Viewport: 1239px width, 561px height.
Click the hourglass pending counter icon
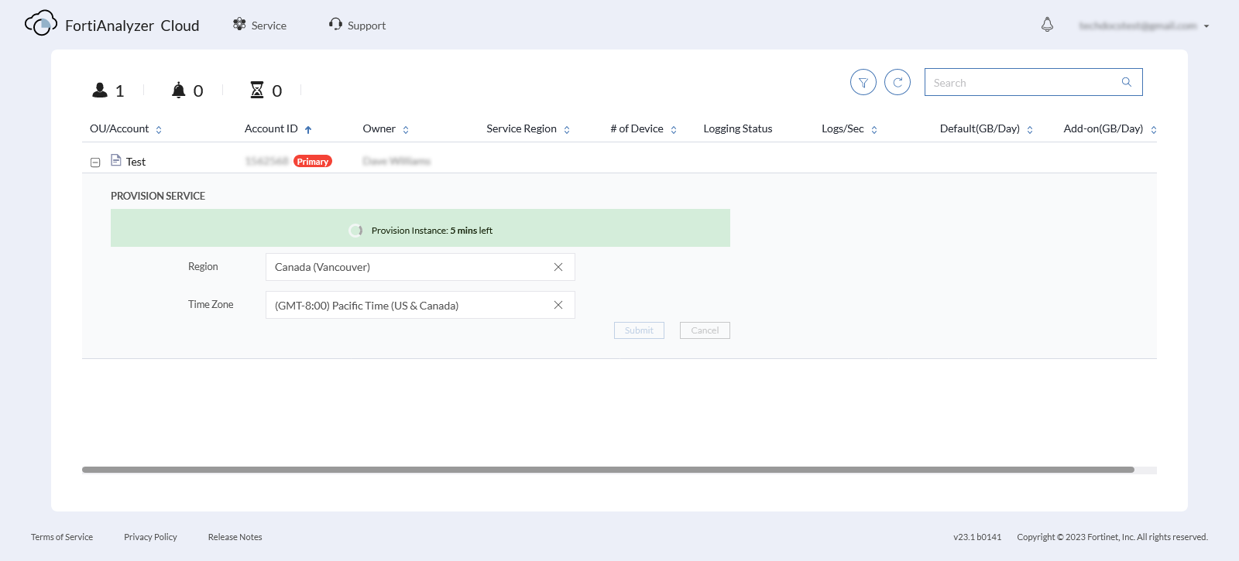coord(257,91)
